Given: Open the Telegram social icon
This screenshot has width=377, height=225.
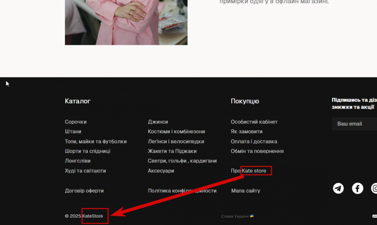Looking at the screenshot, I should click(338, 188).
